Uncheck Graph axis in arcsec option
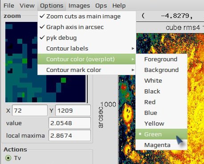The width and height of the screenshot is (204, 164). pos(87,27)
